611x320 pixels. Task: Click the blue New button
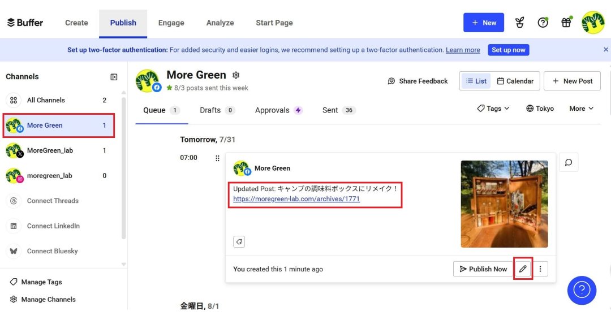coord(484,23)
